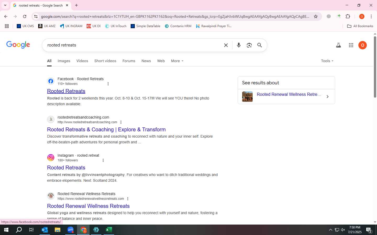Switch to Web tab

click(x=161, y=61)
